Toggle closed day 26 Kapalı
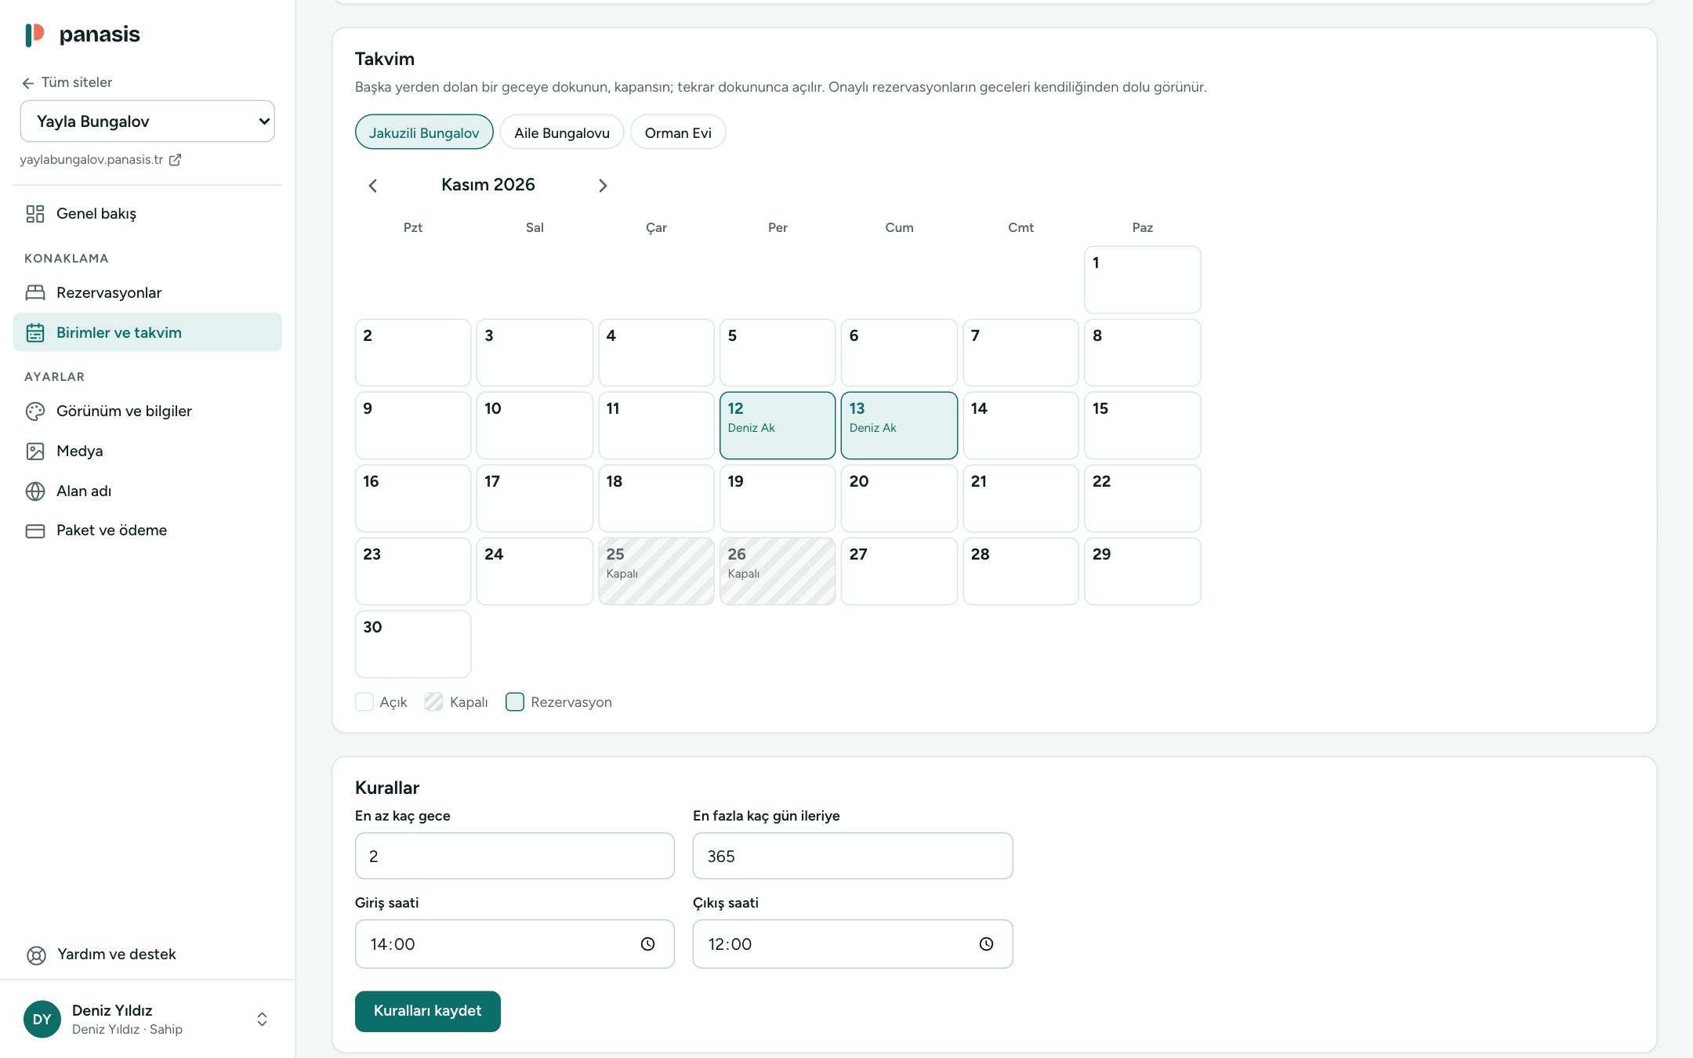The height and width of the screenshot is (1058, 1693). click(x=778, y=571)
